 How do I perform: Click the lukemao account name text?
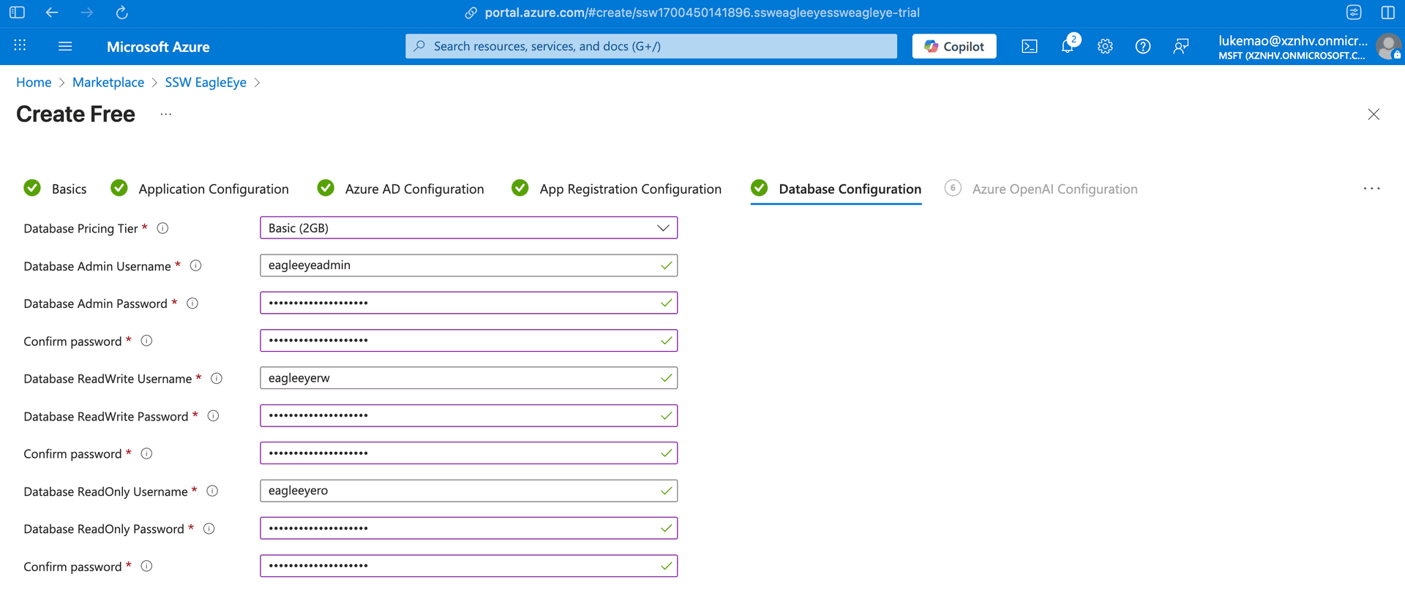pyautogui.click(x=1292, y=41)
